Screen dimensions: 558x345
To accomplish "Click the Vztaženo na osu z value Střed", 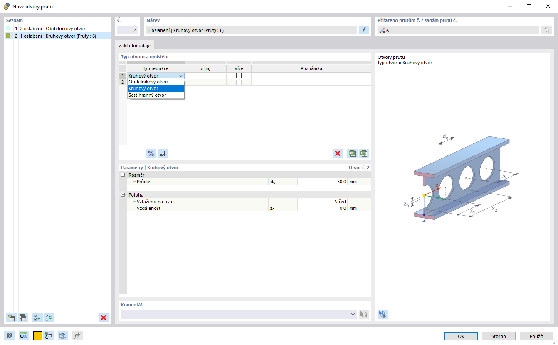I will (x=322, y=202).
